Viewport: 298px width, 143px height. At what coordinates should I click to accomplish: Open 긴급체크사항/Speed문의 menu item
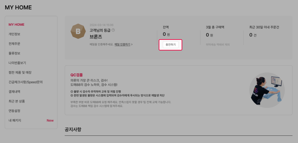coord(26,82)
